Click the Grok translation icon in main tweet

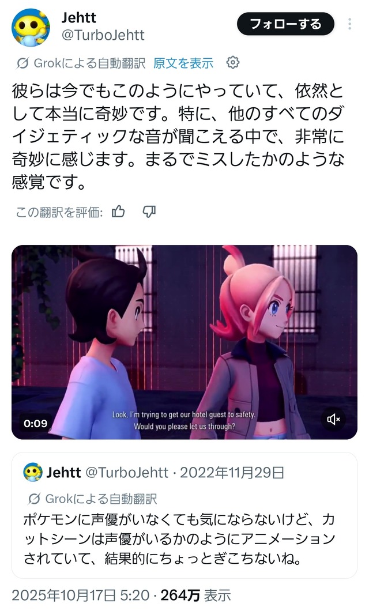[x=22, y=63]
